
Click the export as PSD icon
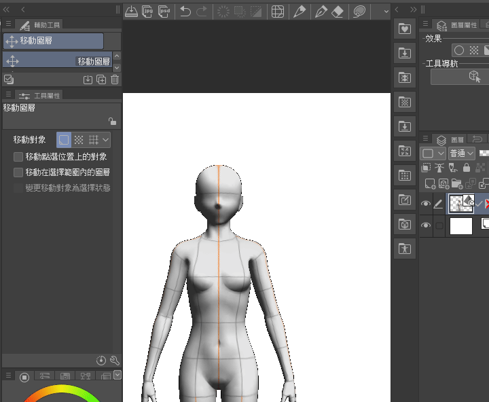tap(164, 12)
